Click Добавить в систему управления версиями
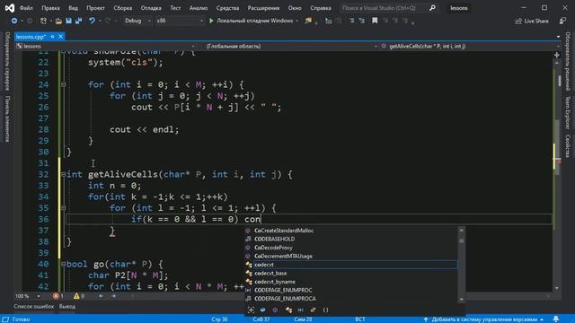 (x=483, y=319)
